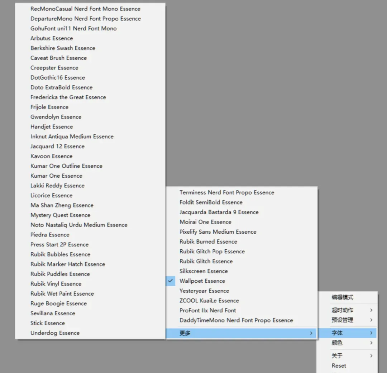Screen dimensions: 387x373
Task: Open the 超时动作 submenu
Action: point(347,310)
